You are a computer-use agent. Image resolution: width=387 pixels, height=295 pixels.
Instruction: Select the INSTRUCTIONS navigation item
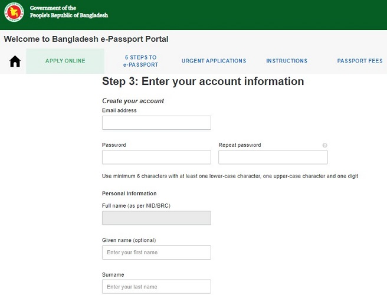click(x=287, y=61)
